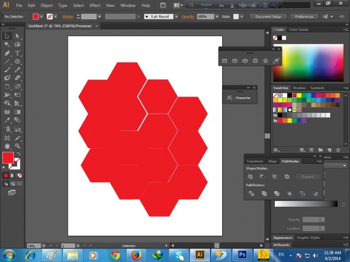The width and height of the screenshot is (350, 262).
Task: Set paint mode to None
Action: (x=19, y=175)
